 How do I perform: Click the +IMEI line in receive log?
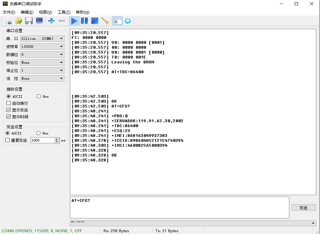[139, 136]
